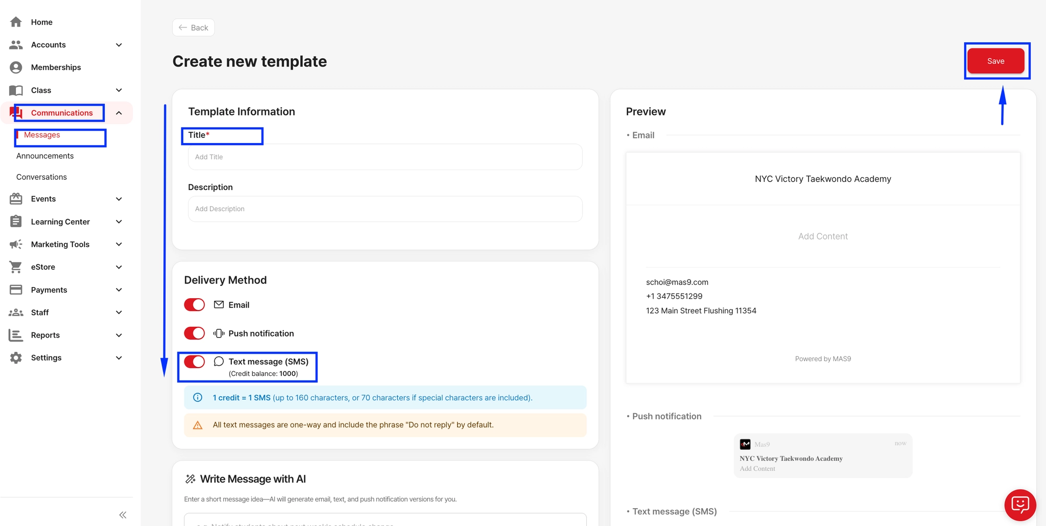Turn off Push notification toggle
Viewport: 1046px width, 526px height.
(194, 333)
